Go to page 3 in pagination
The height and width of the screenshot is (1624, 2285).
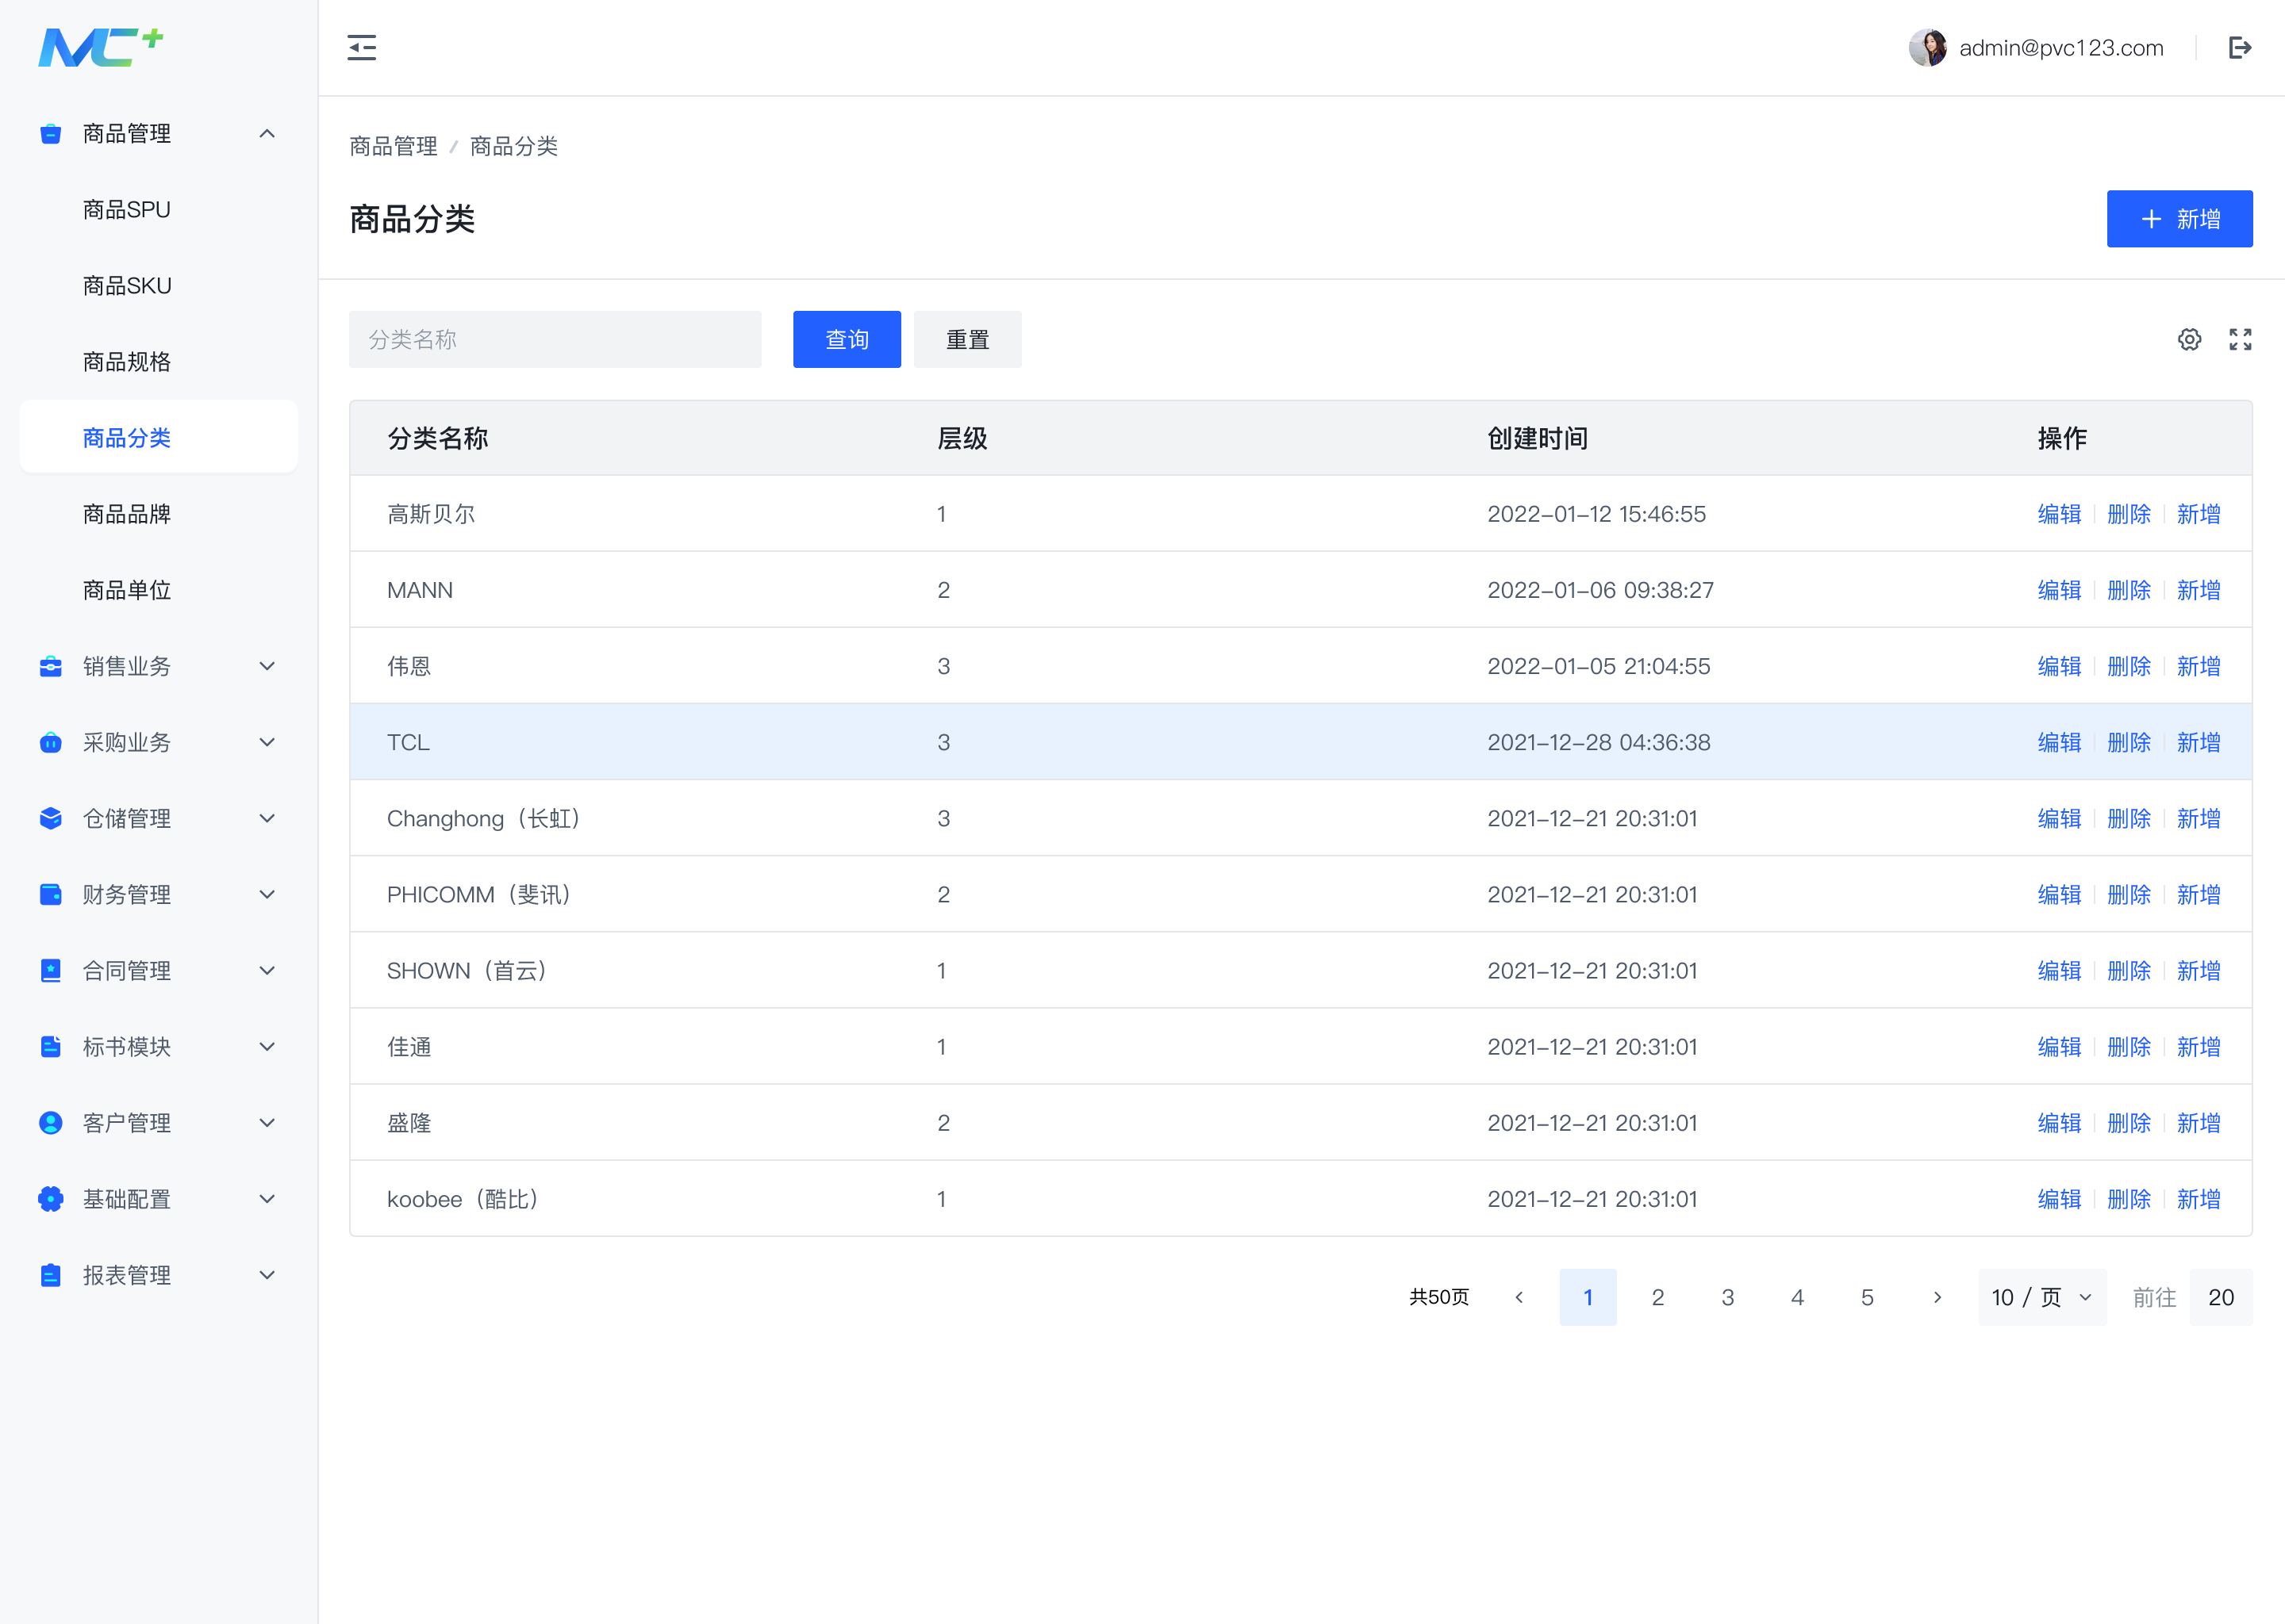coord(1728,1297)
